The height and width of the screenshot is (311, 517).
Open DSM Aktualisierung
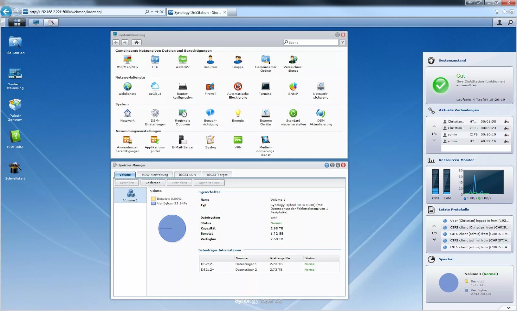click(321, 117)
